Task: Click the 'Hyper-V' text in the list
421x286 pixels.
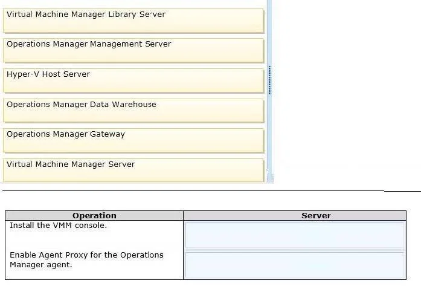Action: pos(23,74)
